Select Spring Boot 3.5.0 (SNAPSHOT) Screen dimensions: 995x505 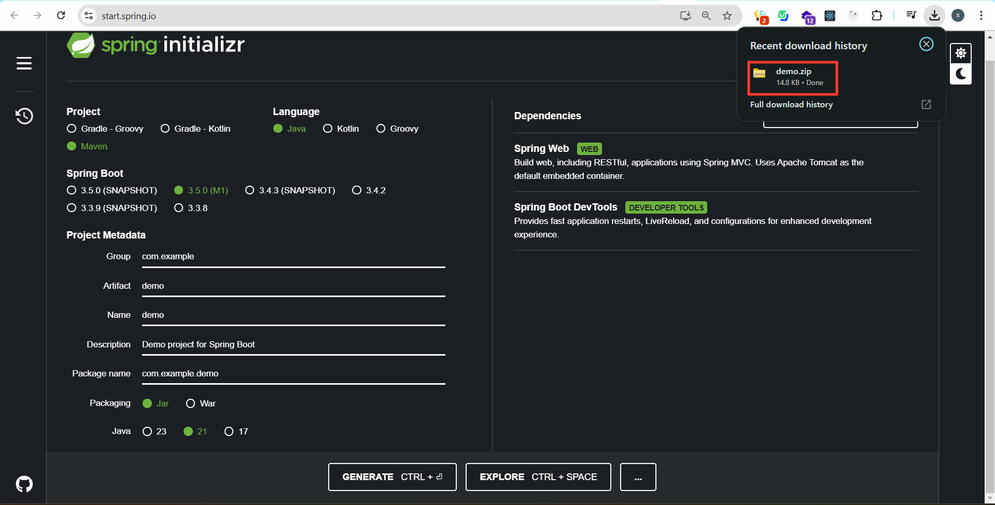pos(112,190)
